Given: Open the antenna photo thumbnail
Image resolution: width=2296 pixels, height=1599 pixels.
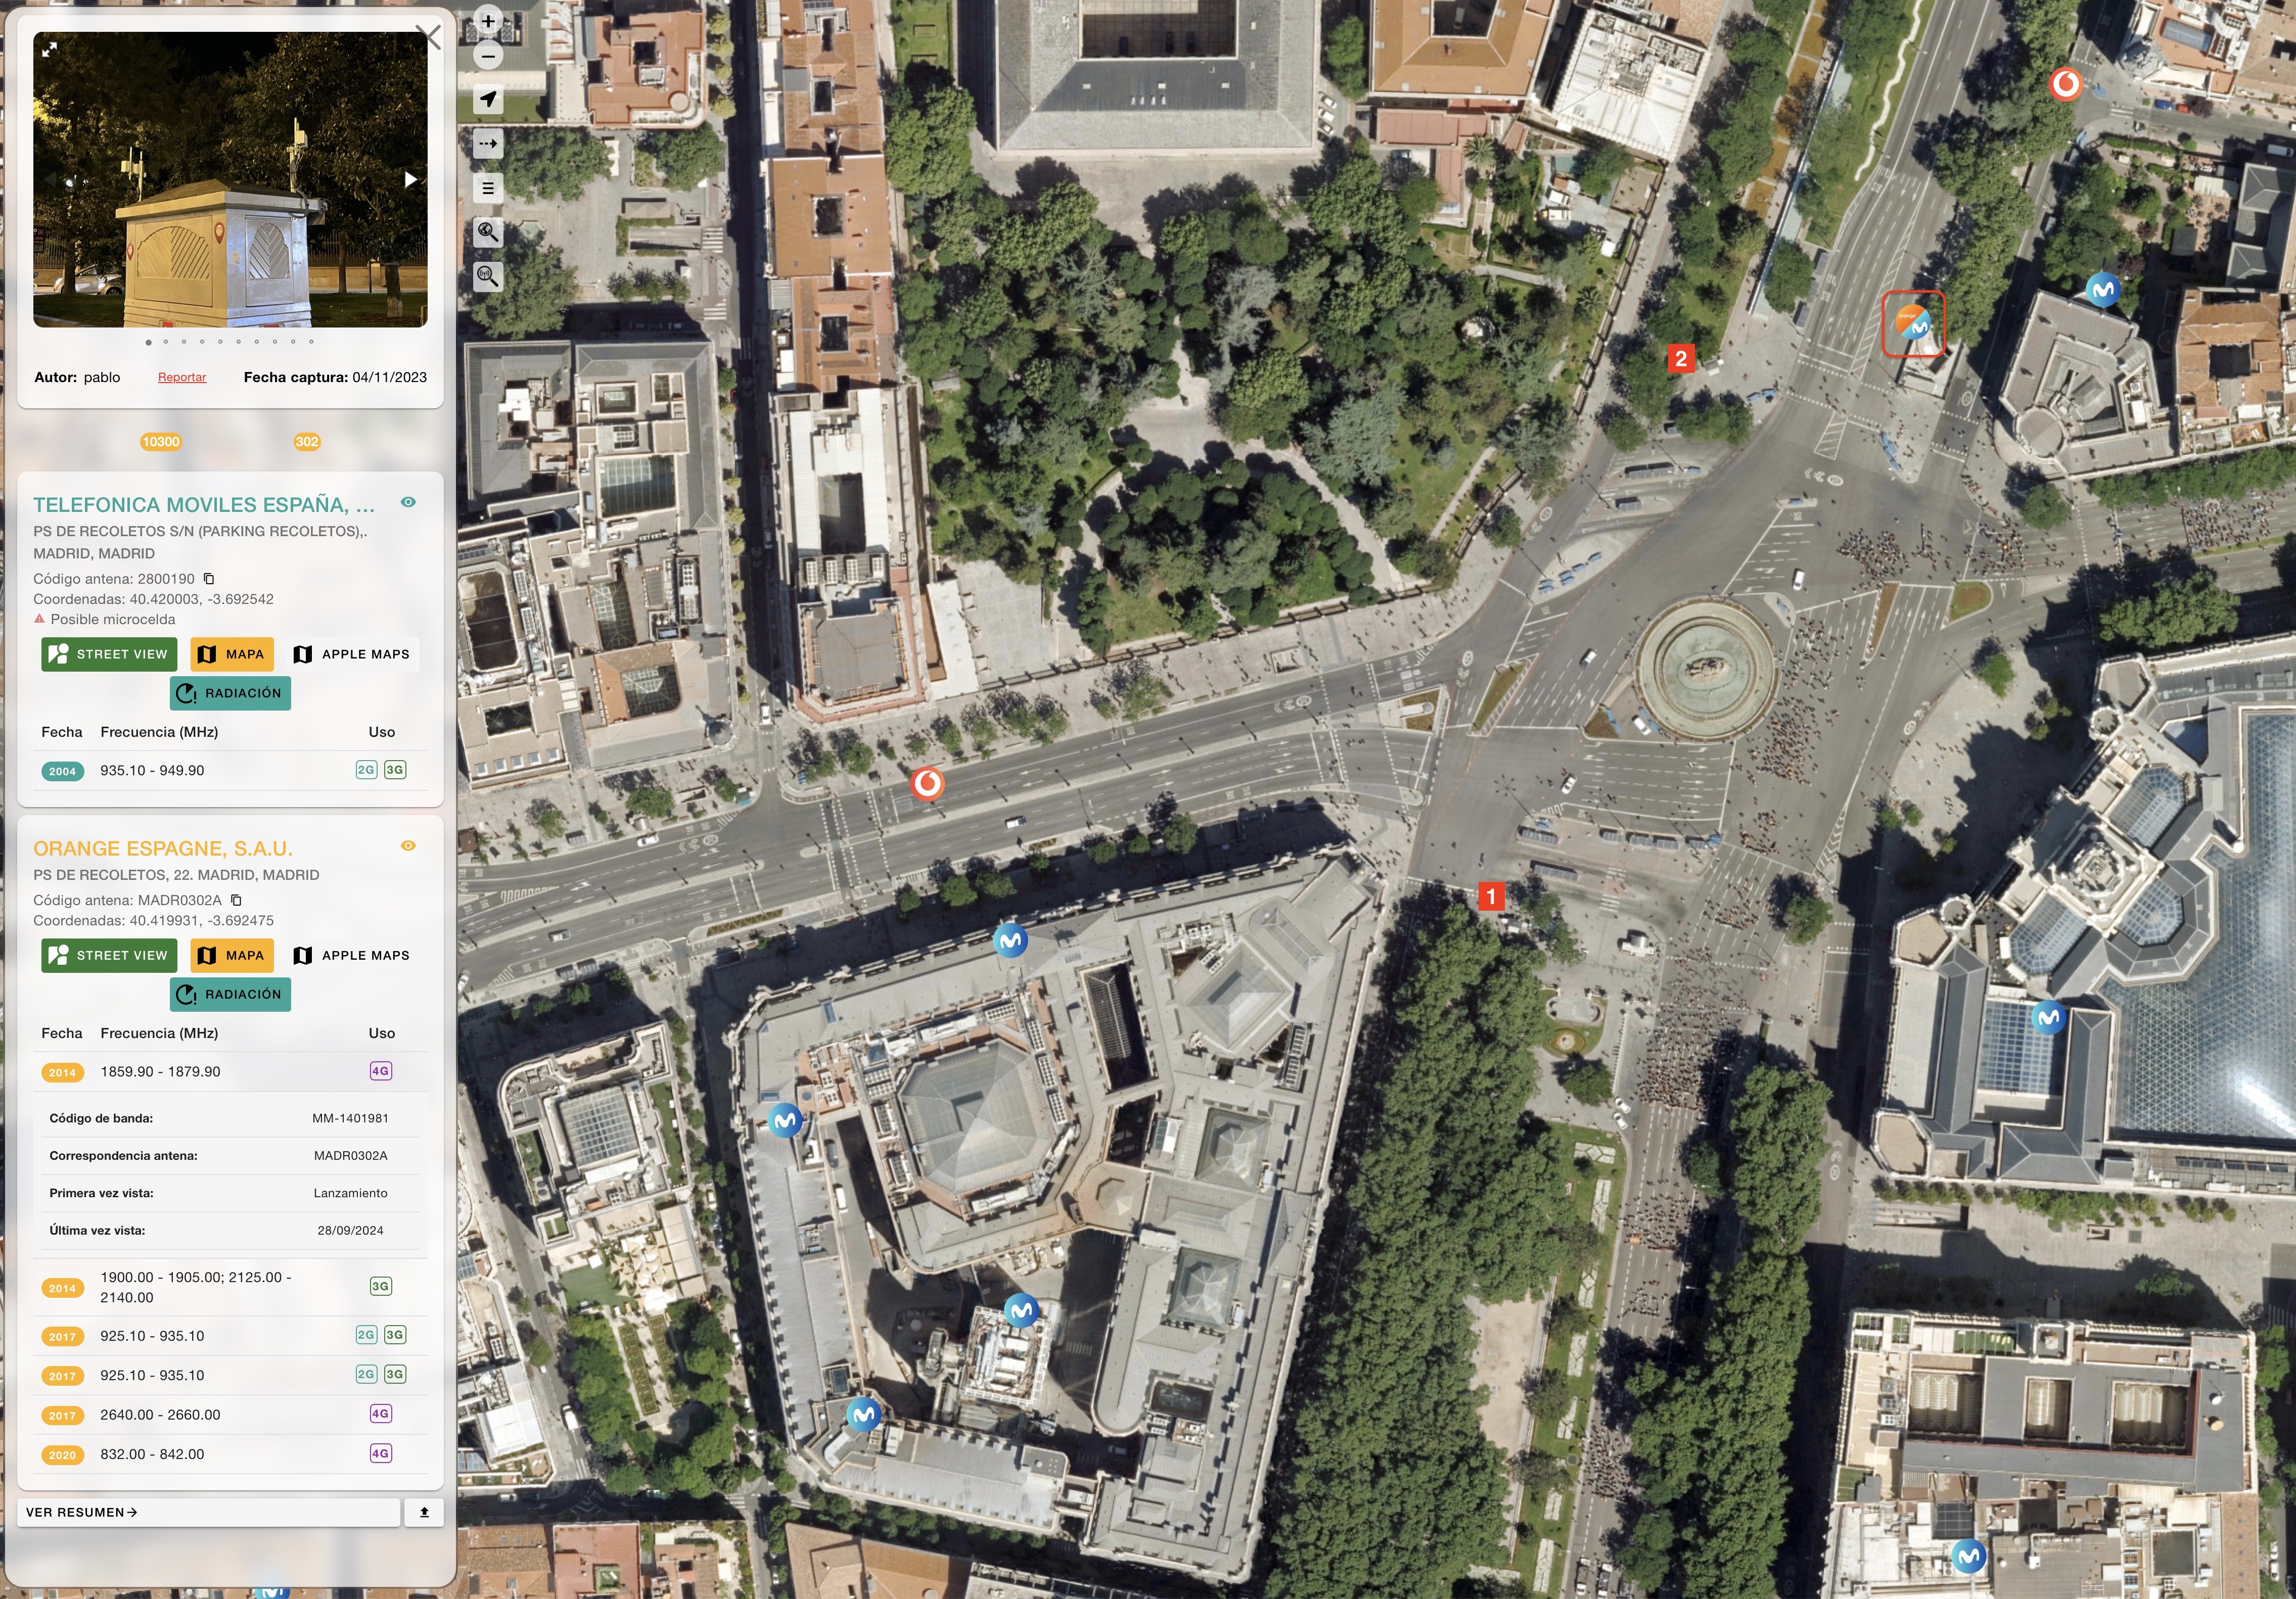Looking at the screenshot, I should pyautogui.click(x=230, y=179).
